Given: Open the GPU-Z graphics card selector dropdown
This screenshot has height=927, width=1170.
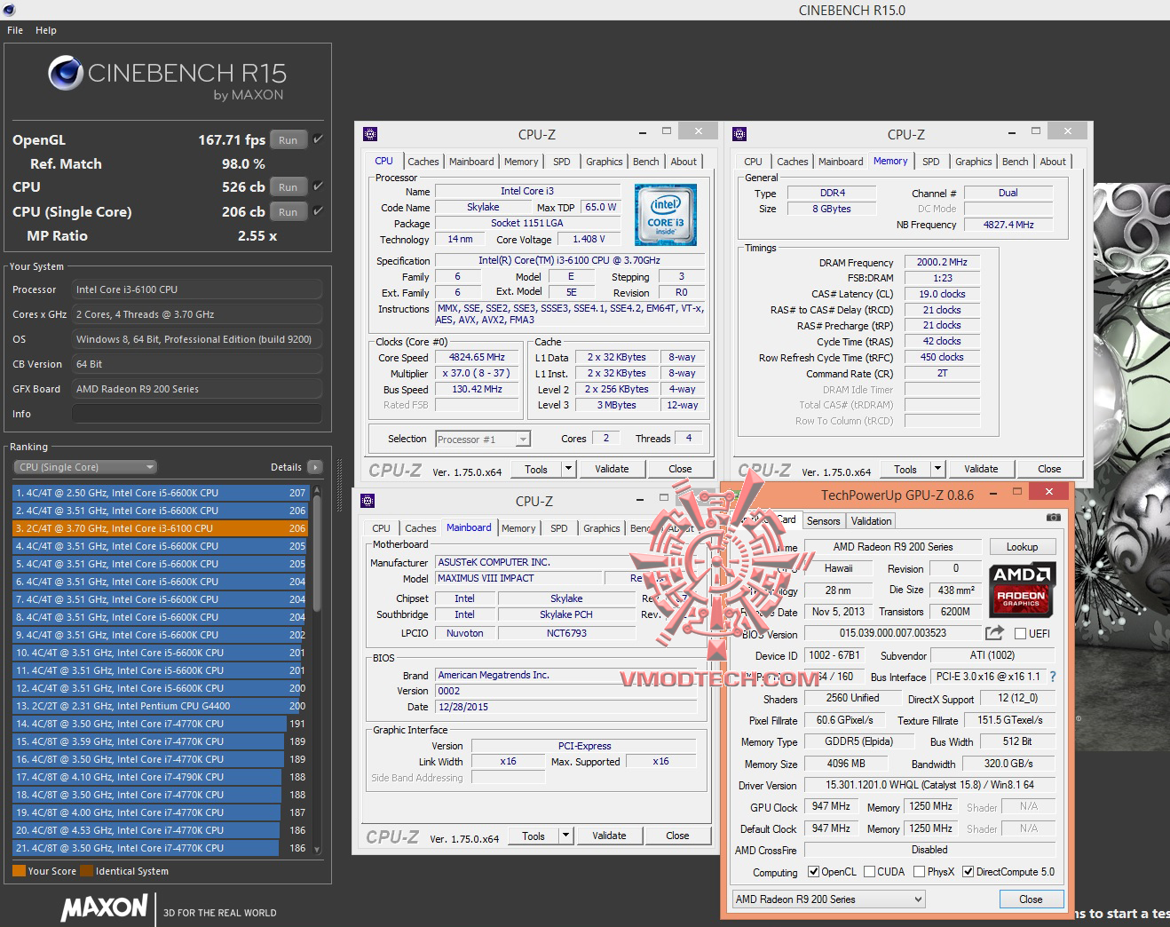Looking at the screenshot, I should click(x=828, y=899).
